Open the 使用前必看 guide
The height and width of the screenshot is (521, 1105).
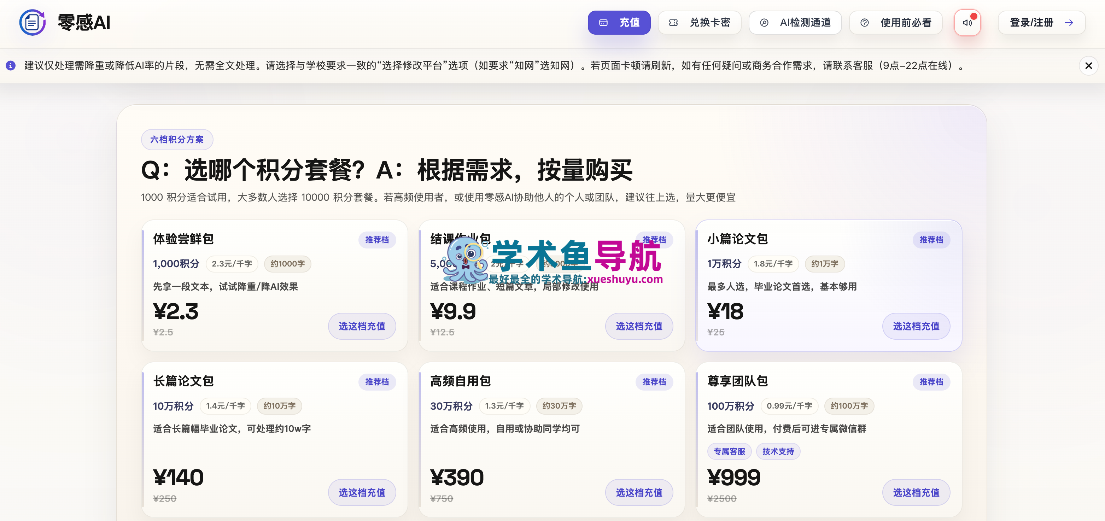pos(896,23)
